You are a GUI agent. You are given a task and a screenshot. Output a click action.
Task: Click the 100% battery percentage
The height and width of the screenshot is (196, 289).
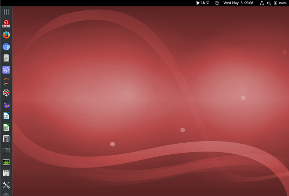point(282,3)
